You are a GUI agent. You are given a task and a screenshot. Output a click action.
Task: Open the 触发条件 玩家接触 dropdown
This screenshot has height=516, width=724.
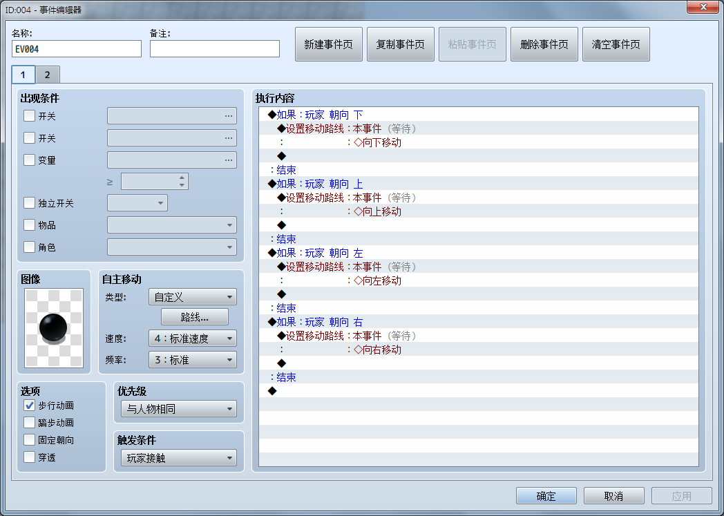(x=179, y=458)
